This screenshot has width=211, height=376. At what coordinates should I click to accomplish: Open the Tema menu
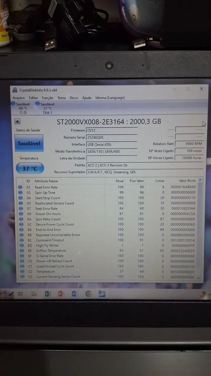[62, 98]
